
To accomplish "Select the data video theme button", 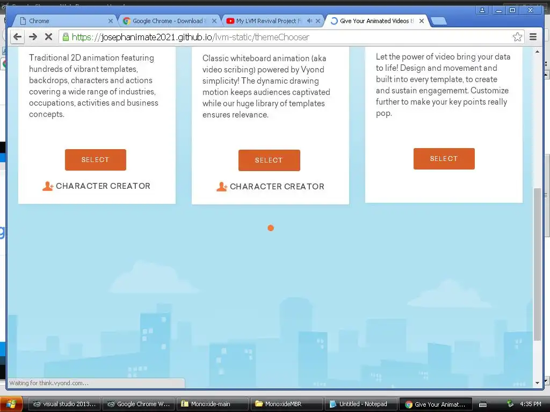I will [444, 159].
